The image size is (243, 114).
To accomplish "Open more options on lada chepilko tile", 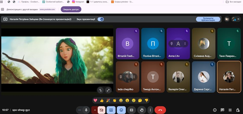I will (x=134, y=76).
